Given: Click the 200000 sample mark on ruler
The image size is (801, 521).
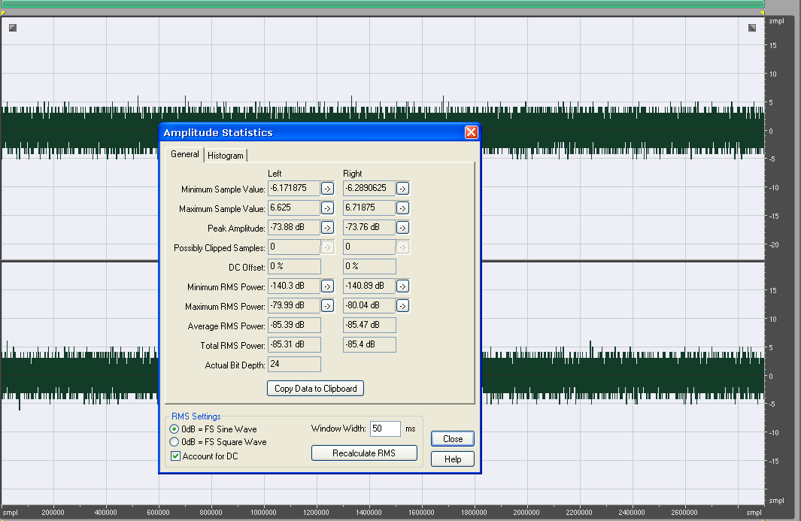Looking at the screenshot, I should pos(53,512).
